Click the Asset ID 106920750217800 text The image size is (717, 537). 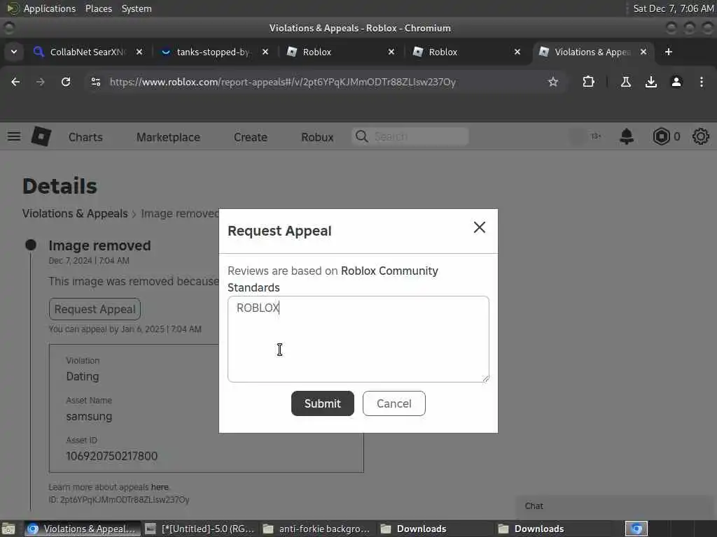tap(111, 456)
